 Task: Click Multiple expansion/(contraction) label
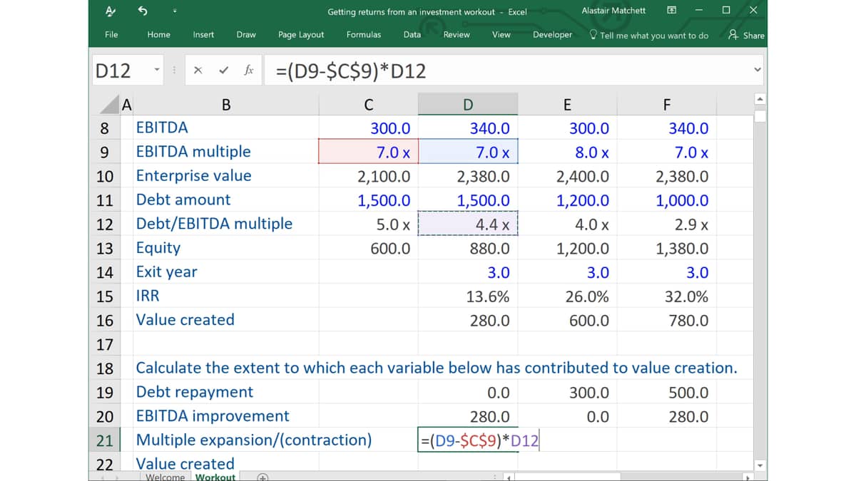[254, 440]
